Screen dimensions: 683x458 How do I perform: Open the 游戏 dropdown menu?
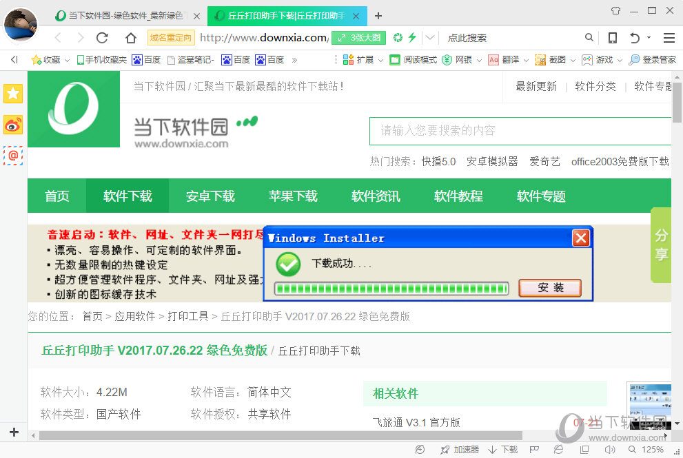click(x=602, y=60)
